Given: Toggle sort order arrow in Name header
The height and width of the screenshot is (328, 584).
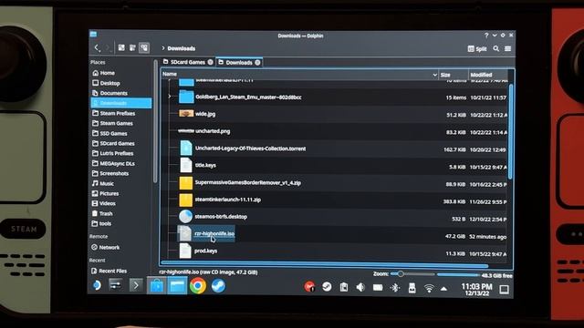Looking at the screenshot, I should pyautogui.click(x=434, y=75).
